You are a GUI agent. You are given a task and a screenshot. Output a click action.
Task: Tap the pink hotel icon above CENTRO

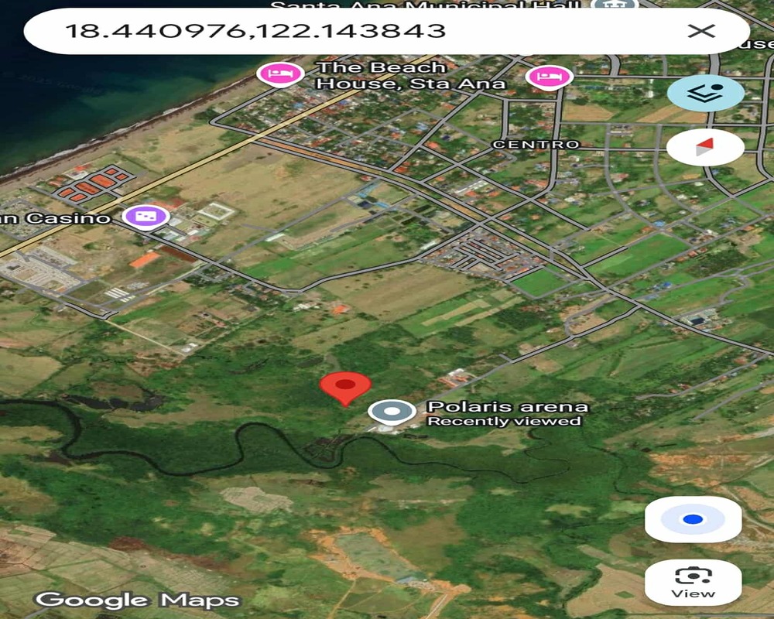click(x=549, y=77)
